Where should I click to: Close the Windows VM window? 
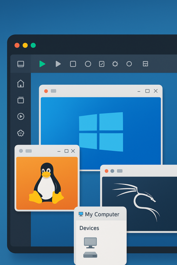coord(156,91)
